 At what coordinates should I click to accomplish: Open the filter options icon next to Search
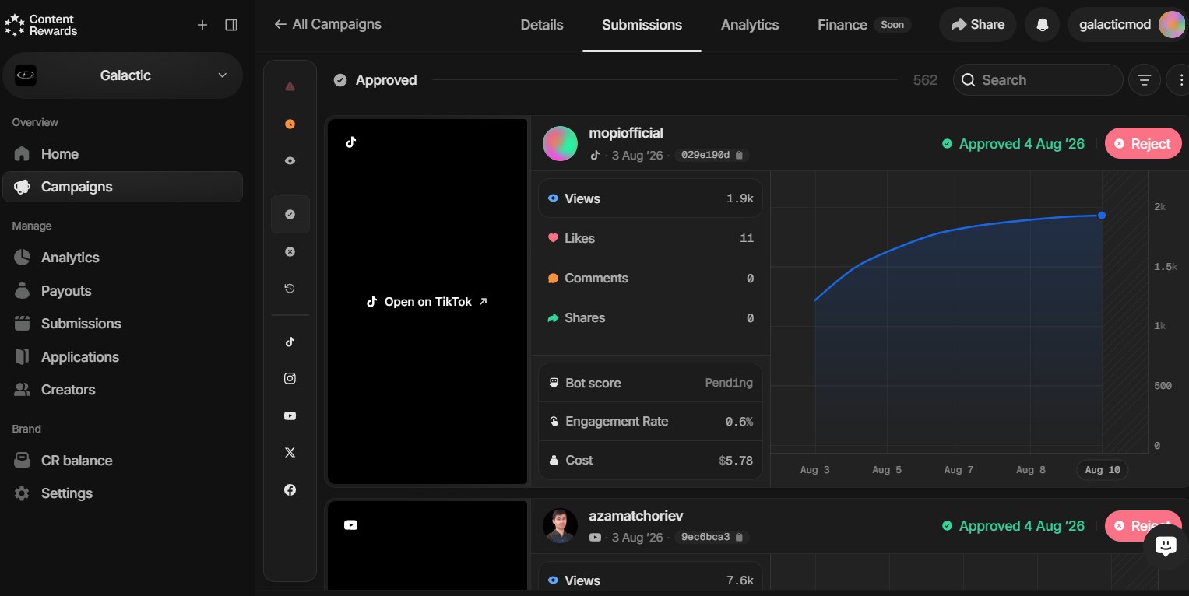click(1145, 80)
